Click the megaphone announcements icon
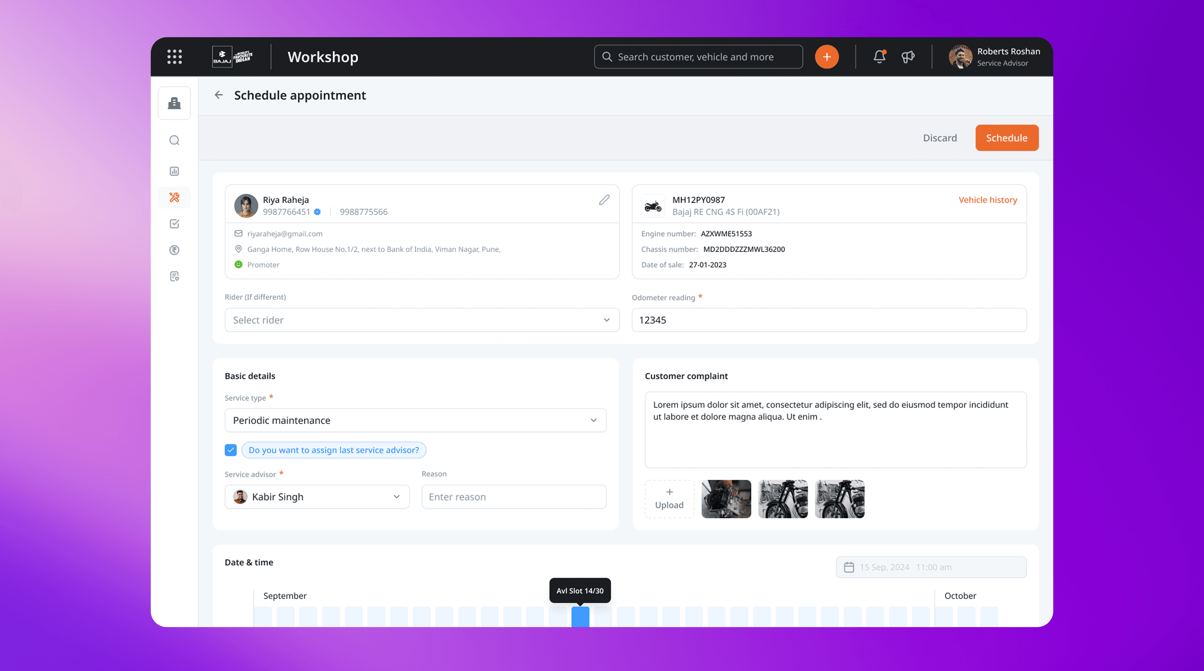 (908, 57)
